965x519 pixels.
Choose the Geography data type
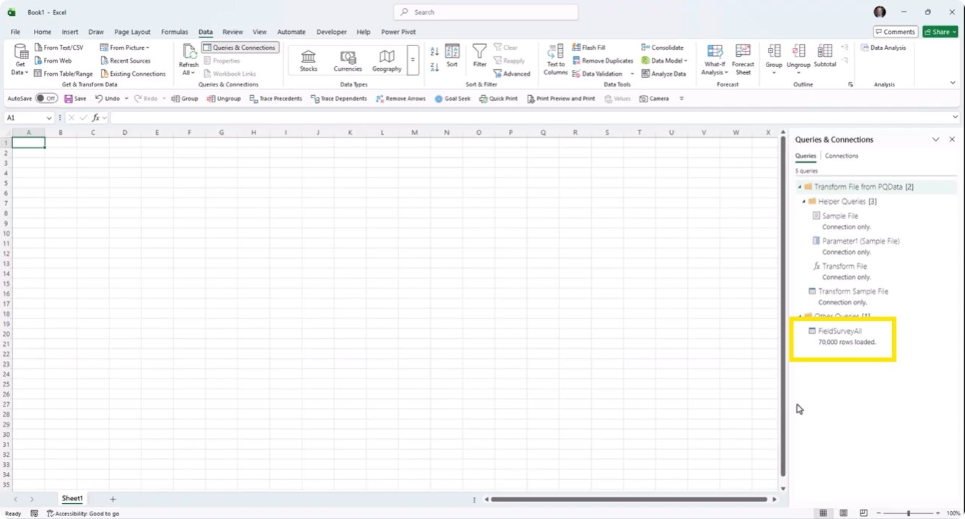[x=387, y=61]
